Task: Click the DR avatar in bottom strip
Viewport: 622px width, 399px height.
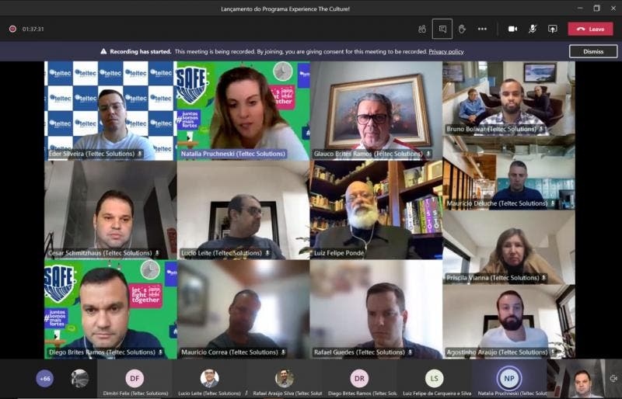Action: pyautogui.click(x=359, y=378)
